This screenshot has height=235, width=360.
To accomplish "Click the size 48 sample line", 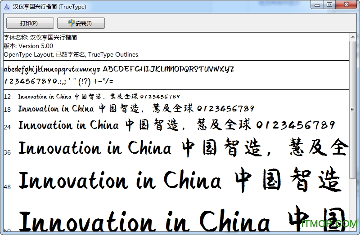I will point(180,180).
